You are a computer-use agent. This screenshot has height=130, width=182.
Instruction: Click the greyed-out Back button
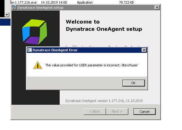click(x=95, y=112)
